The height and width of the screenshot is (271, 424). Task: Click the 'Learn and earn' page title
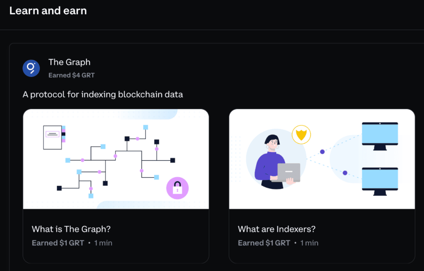48,11
